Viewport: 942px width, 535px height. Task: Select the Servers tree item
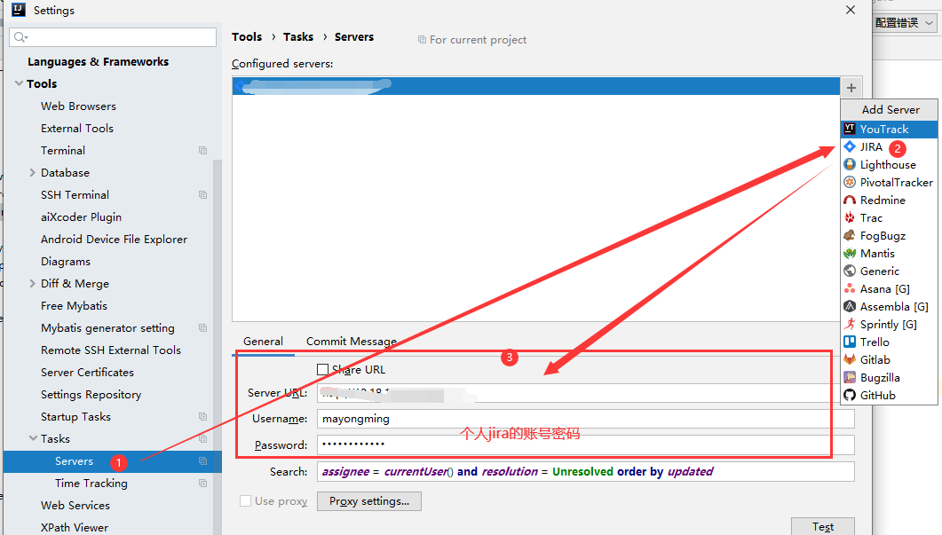tap(113, 461)
